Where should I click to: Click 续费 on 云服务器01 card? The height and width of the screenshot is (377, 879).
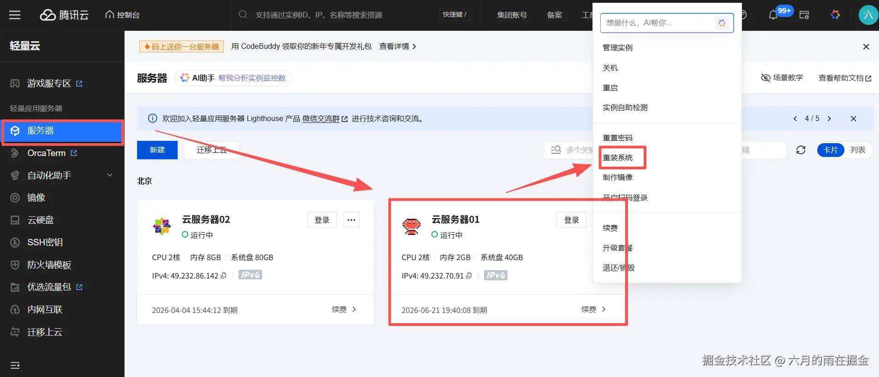coord(593,310)
